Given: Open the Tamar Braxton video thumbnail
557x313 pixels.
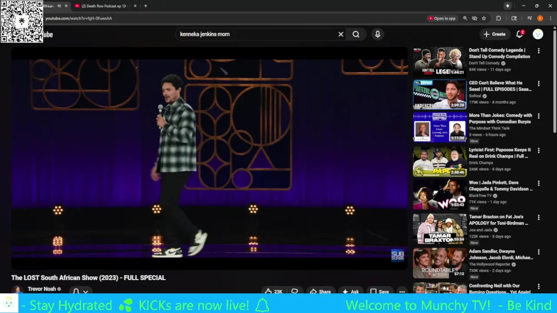Looking at the screenshot, I should click(440, 229).
